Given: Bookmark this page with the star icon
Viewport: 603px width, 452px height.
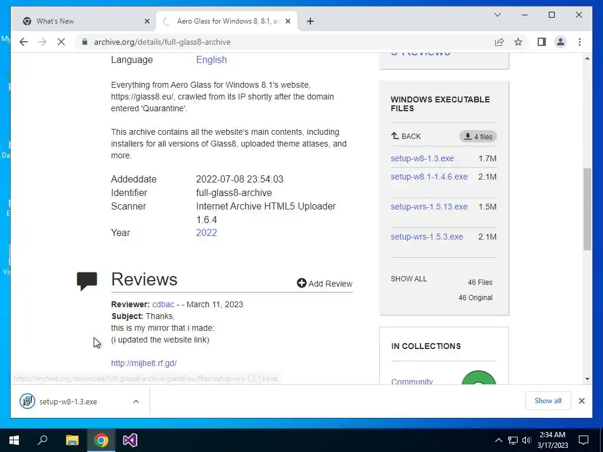Looking at the screenshot, I should [518, 42].
